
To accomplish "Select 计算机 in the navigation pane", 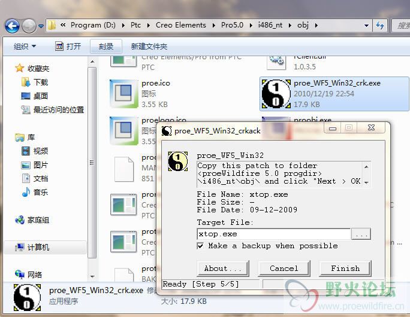I will click(x=38, y=248).
